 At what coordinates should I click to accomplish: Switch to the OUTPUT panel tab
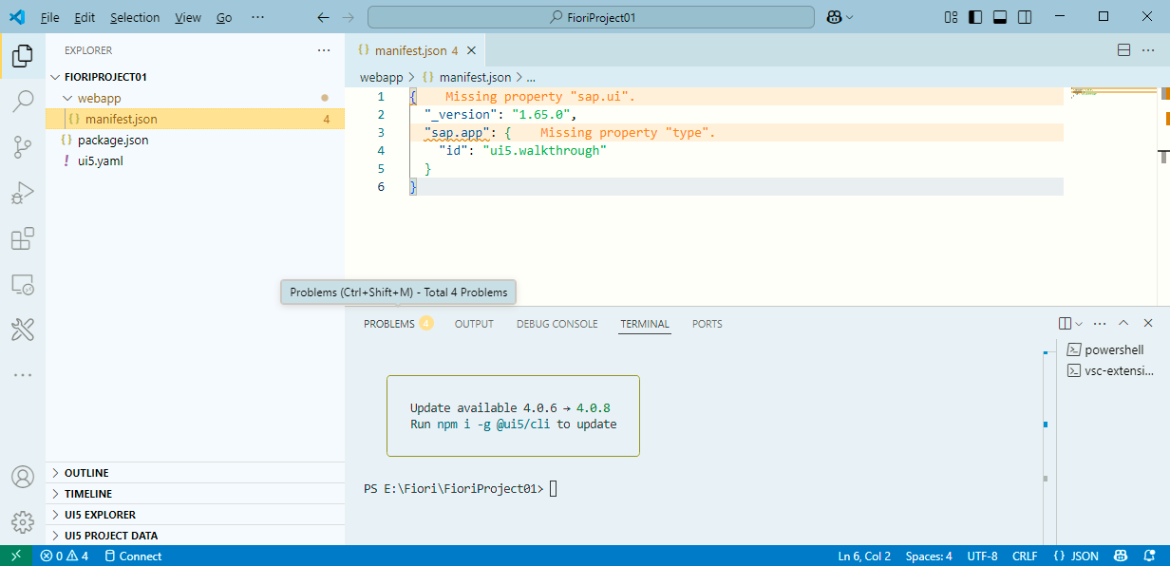[x=474, y=324]
